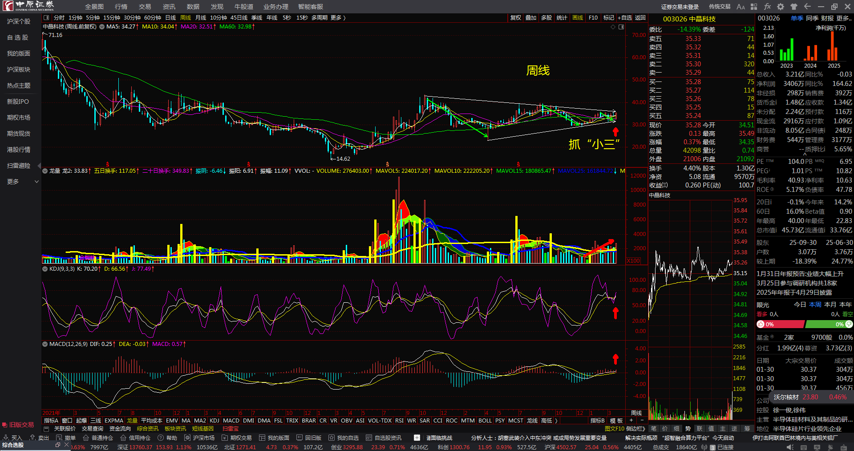Open the dropdown next to 中晶科技 chart title
Screen dimensions: 854x451
click(x=102, y=27)
